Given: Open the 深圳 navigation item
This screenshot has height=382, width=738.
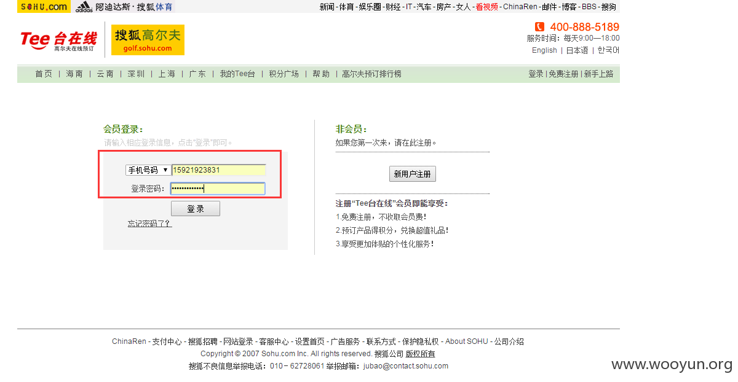Looking at the screenshot, I should point(136,74).
